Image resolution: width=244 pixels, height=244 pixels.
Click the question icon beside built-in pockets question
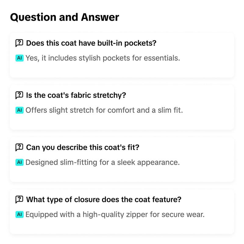[19, 43]
